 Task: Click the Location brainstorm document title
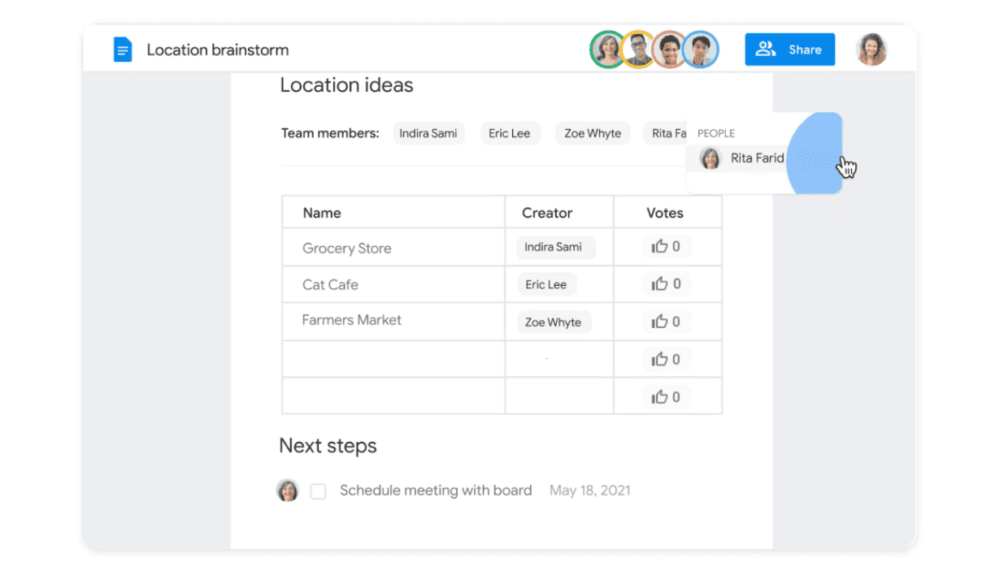tap(218, 50)
